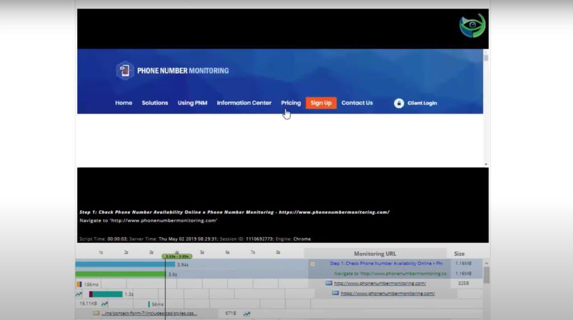Click the green 3.6s timing bar

pos(121,274)
